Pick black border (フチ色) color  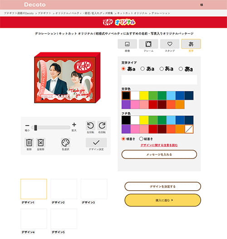(126, 120)
